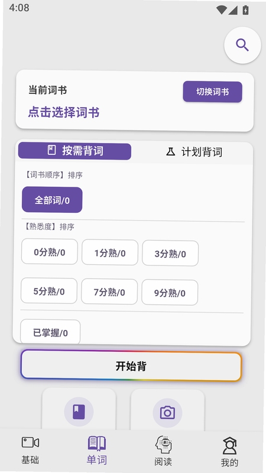This screenshot has width=266, height=473.
Task: Choose the 9分熟/0 chip
Action: [170, 293]
